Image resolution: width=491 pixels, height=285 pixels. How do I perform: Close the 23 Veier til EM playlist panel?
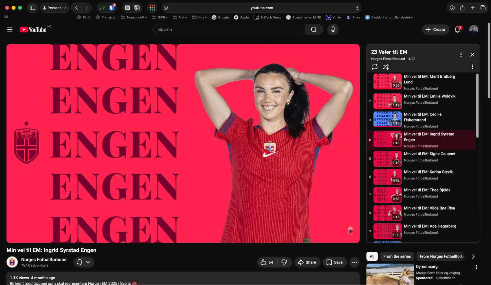[x=472, y=55]
